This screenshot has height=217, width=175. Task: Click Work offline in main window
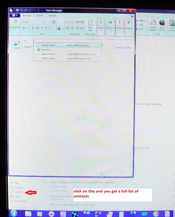(162, 25)
